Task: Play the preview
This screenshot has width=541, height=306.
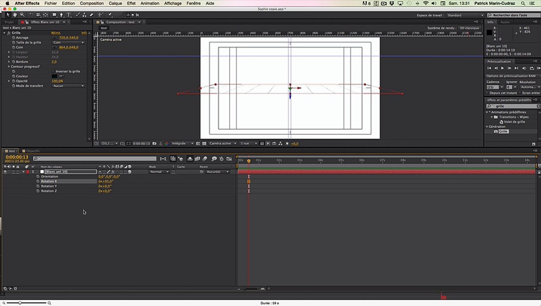Action: pyautogui.click(x=502, y=68)
